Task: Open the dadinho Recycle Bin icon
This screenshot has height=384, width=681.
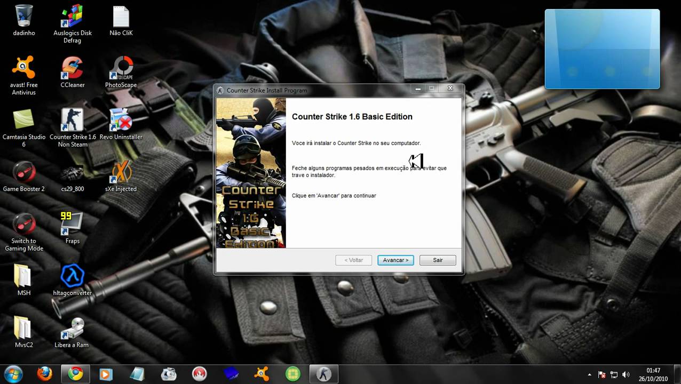Action: pyautogui.click(x=24, y=21)
